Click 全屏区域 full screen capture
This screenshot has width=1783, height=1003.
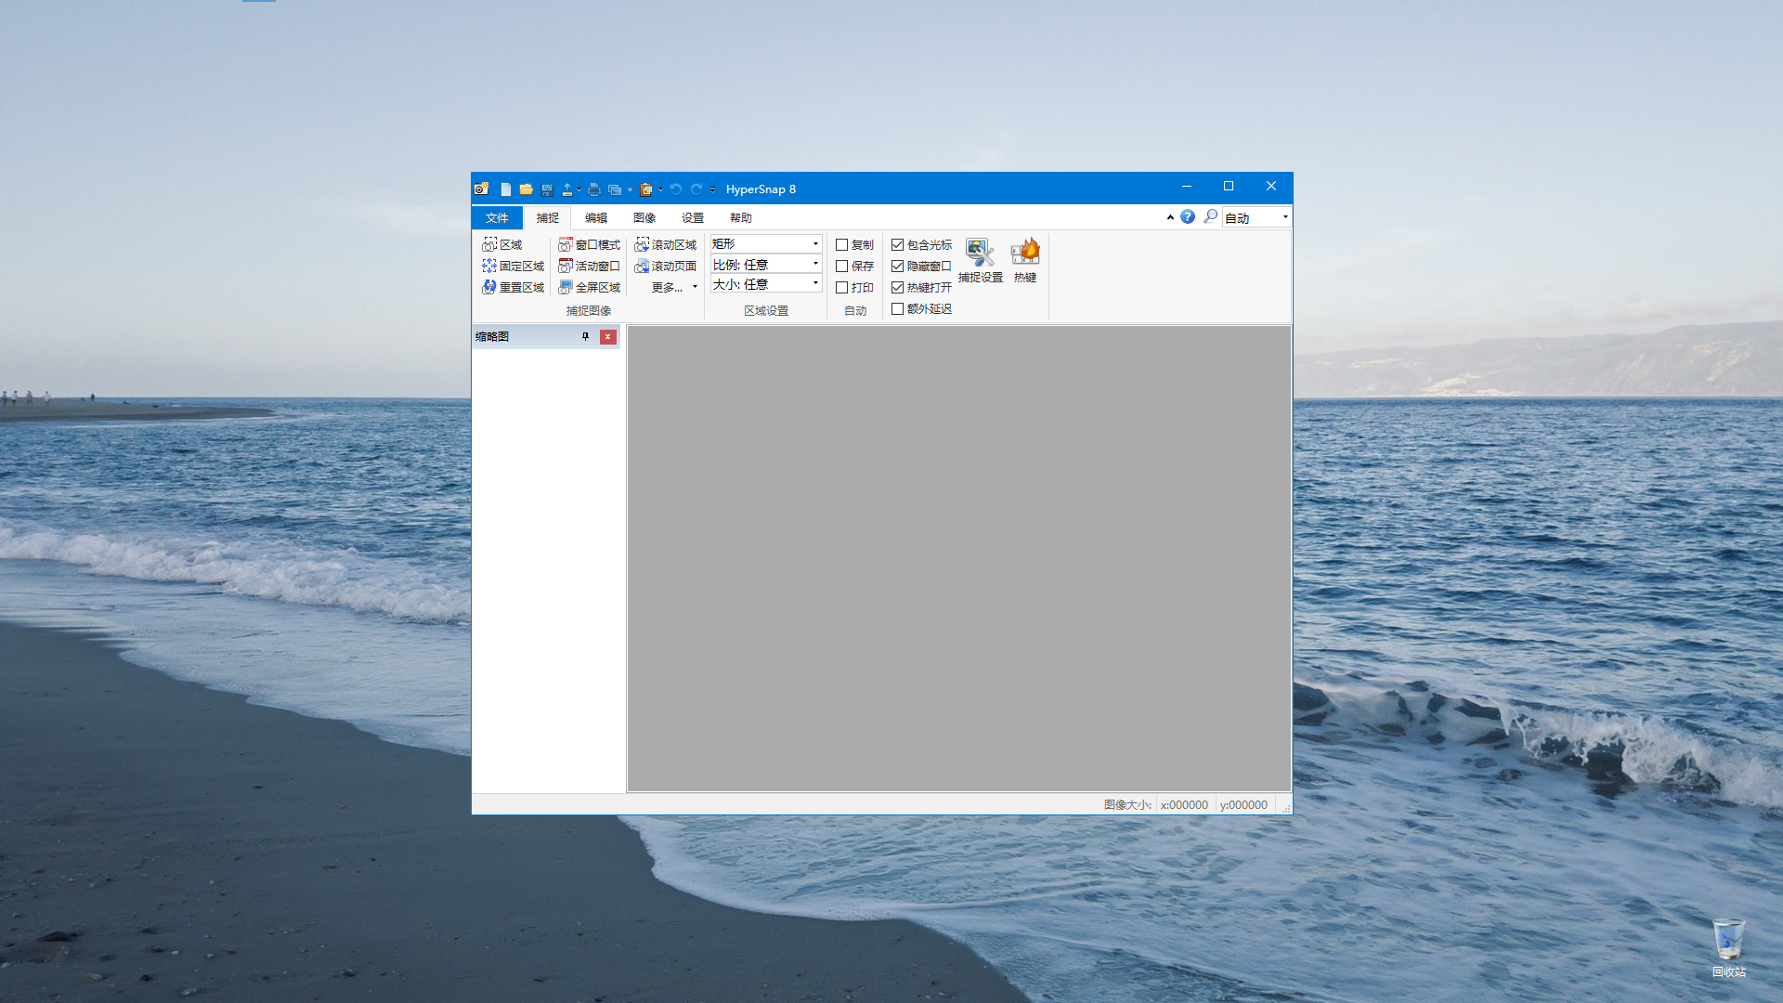tap(589, 287)
